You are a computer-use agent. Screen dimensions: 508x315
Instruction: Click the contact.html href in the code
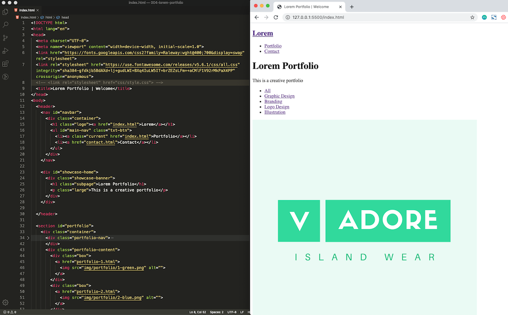pos(101,143)
